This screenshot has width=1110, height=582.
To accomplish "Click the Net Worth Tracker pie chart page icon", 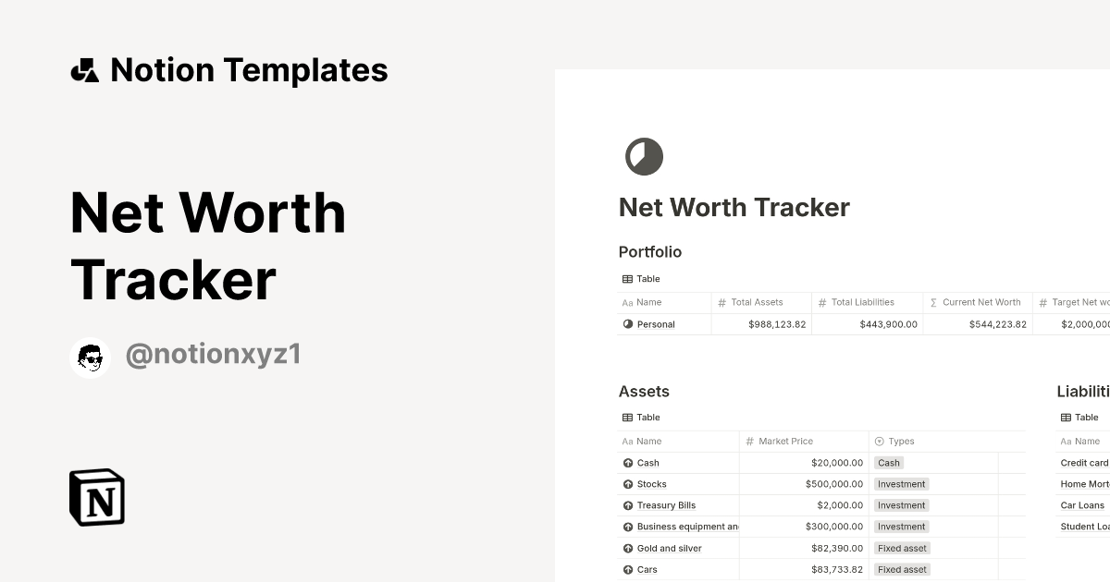I will (644, 156).
